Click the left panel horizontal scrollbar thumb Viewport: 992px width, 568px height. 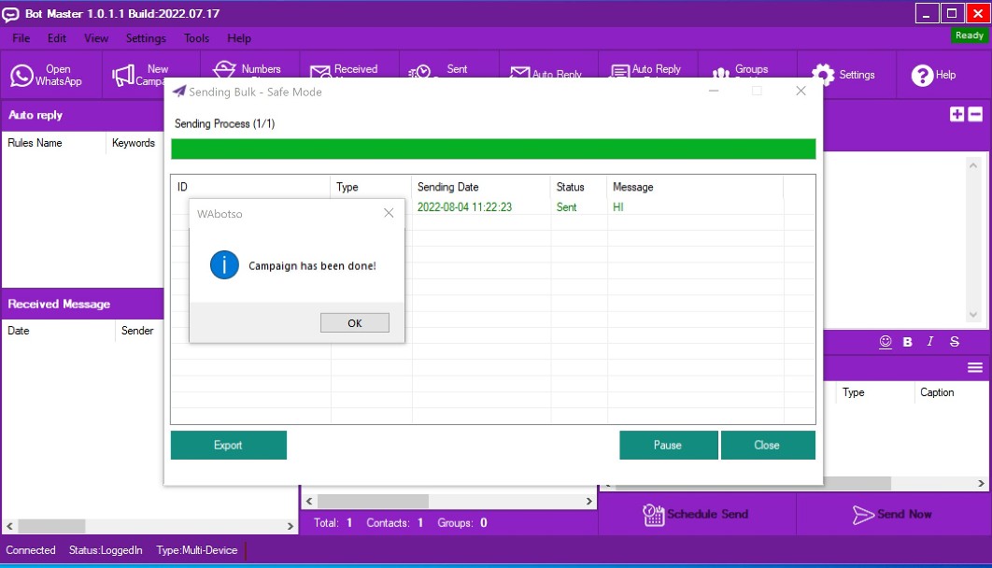coord(51,526)
